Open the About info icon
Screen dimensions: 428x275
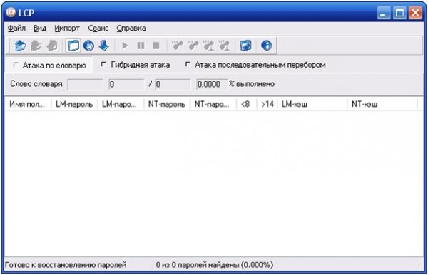266,46
